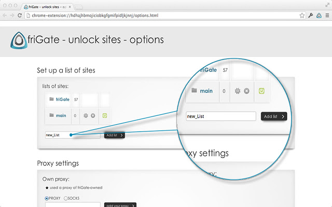
Task: Click the fullscreen arrows in window corner
Action: [x=327, y=5]
